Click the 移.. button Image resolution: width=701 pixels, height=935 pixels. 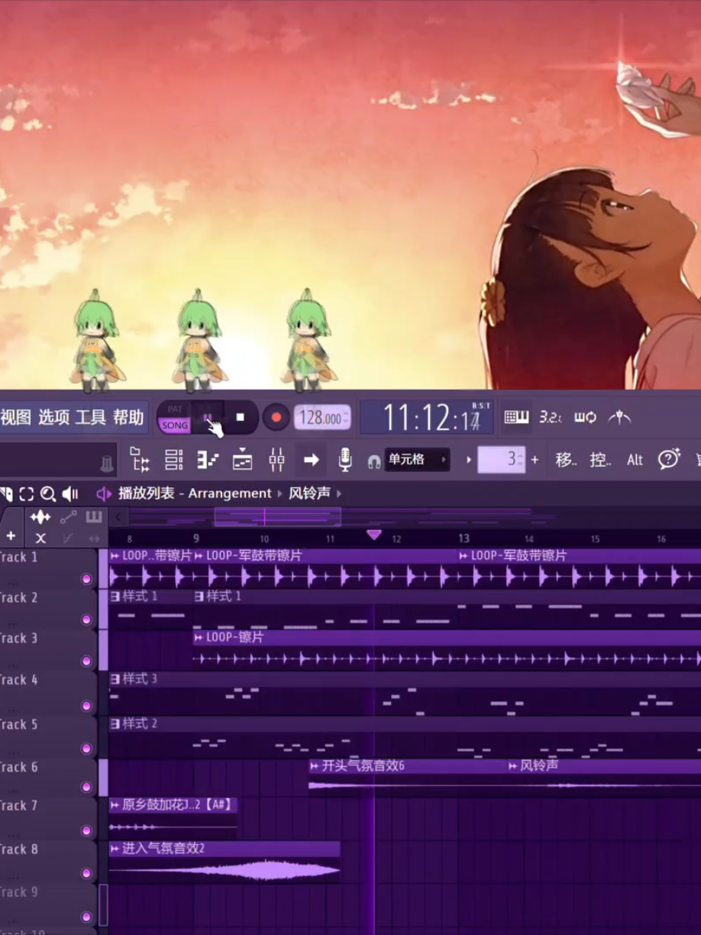point(566,460)
